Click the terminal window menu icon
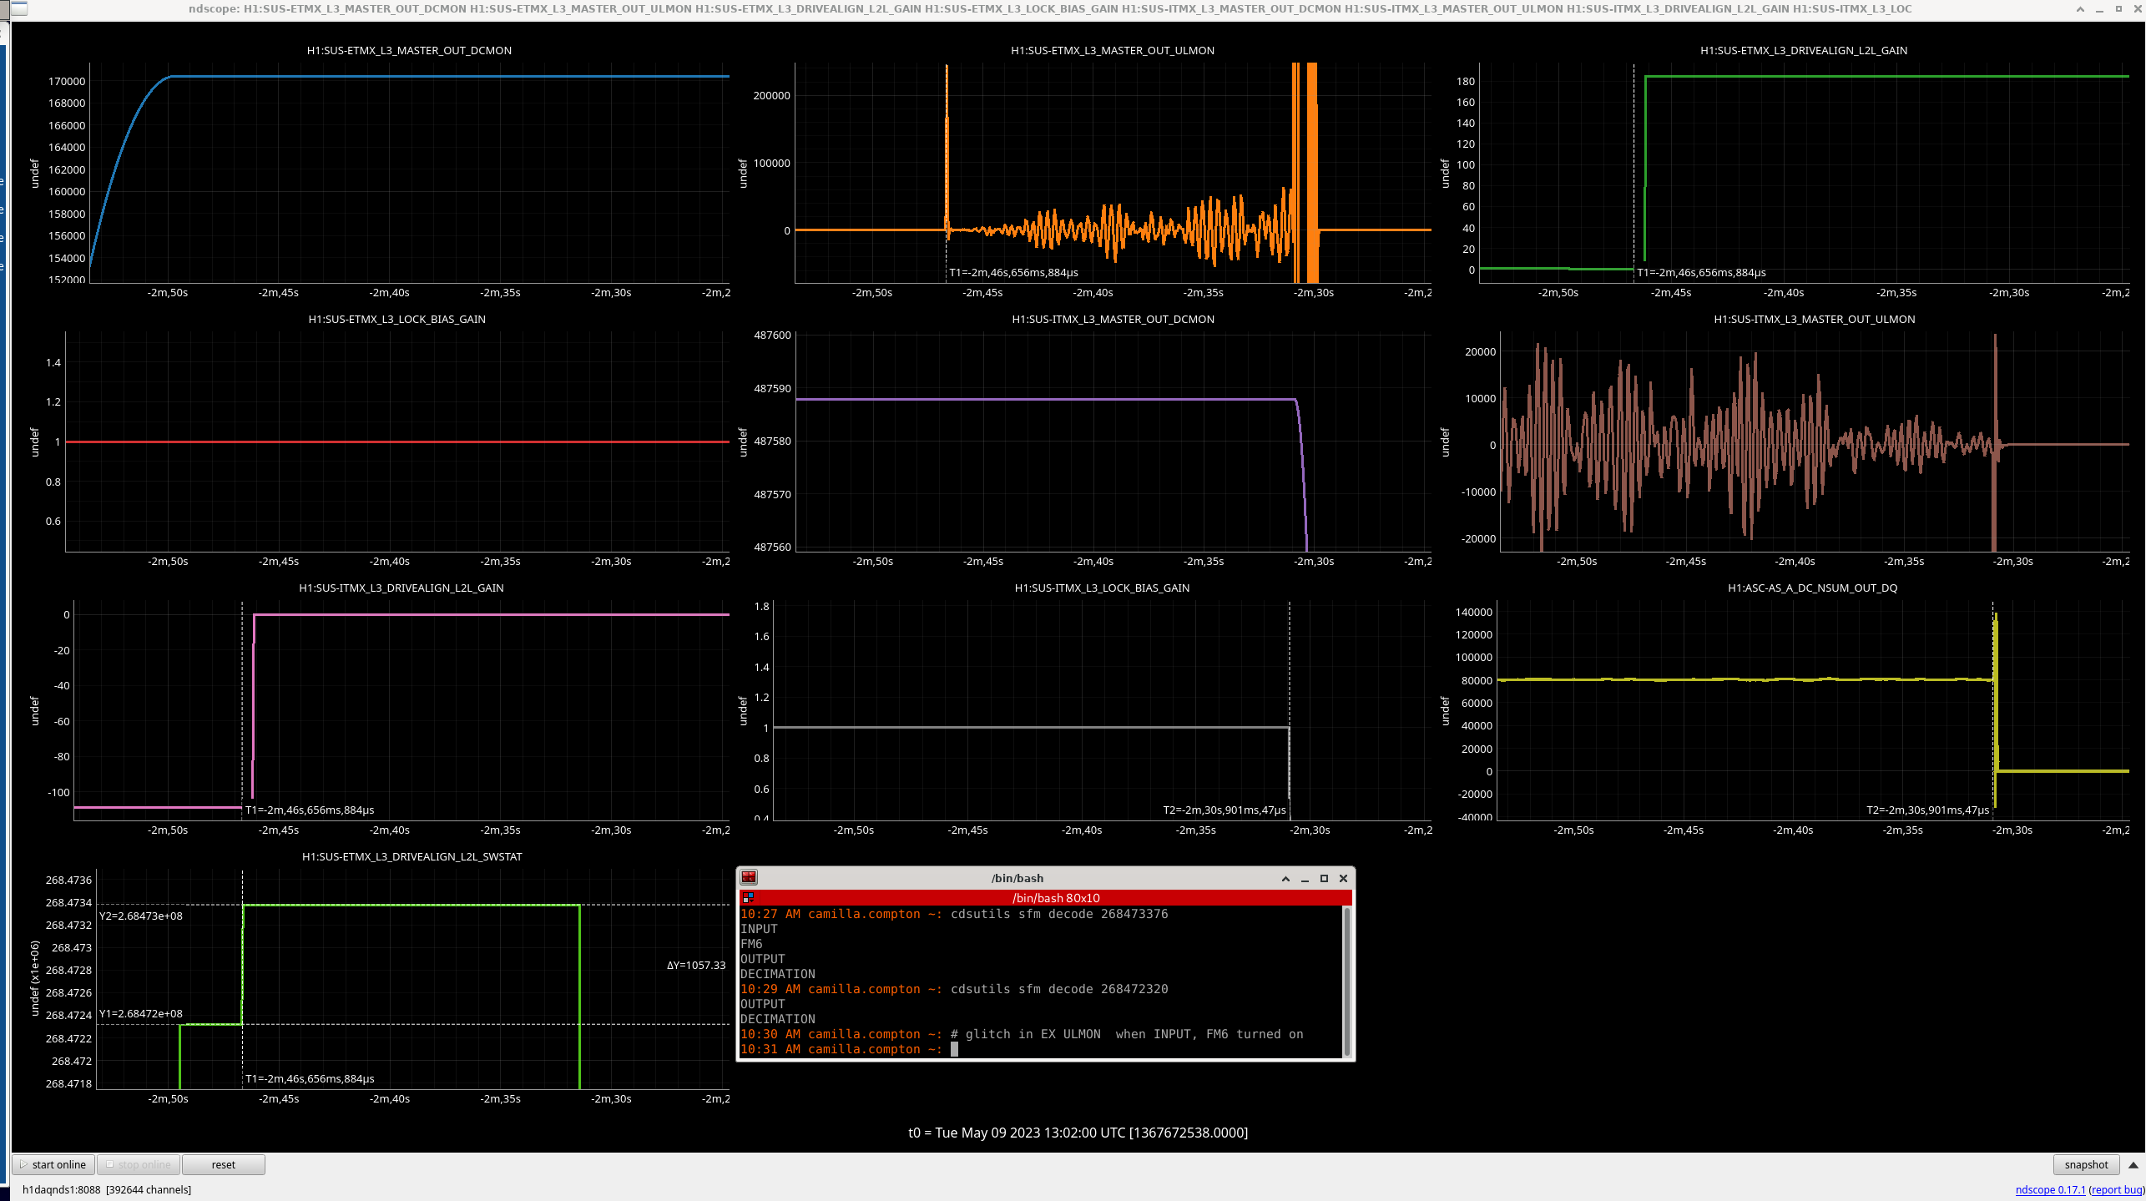Image resolution: width=2146 pixels, height=1201 pixels. [749, 877]
